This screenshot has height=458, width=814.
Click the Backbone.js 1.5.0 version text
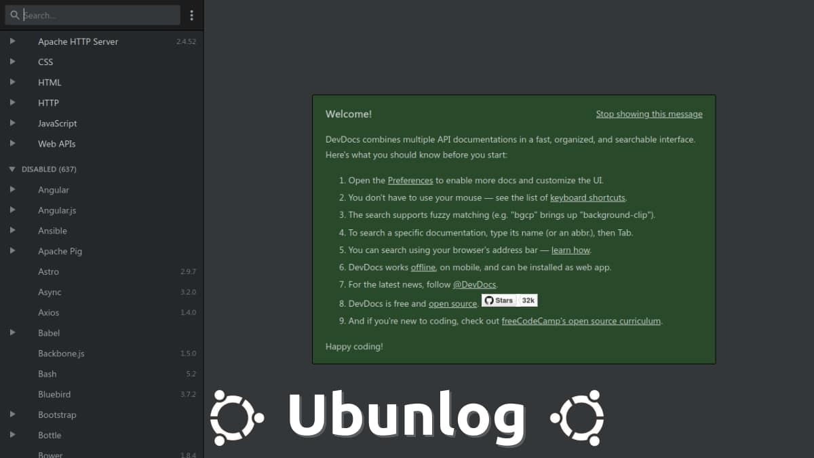coord(188,354)
